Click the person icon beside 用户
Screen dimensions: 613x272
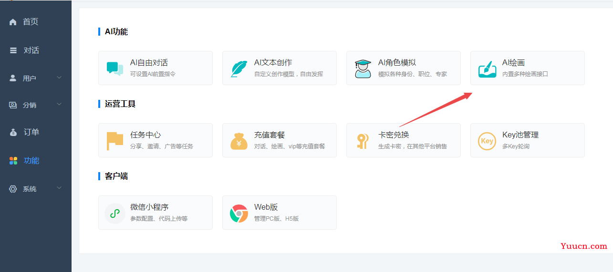point(13,78)
